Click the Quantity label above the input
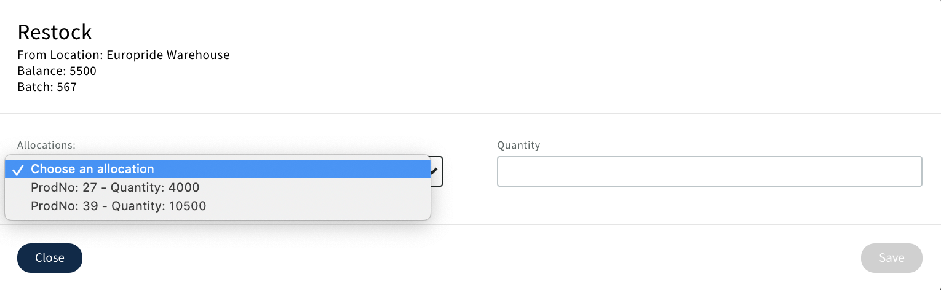The image size is (941, 290). point(518,145)
